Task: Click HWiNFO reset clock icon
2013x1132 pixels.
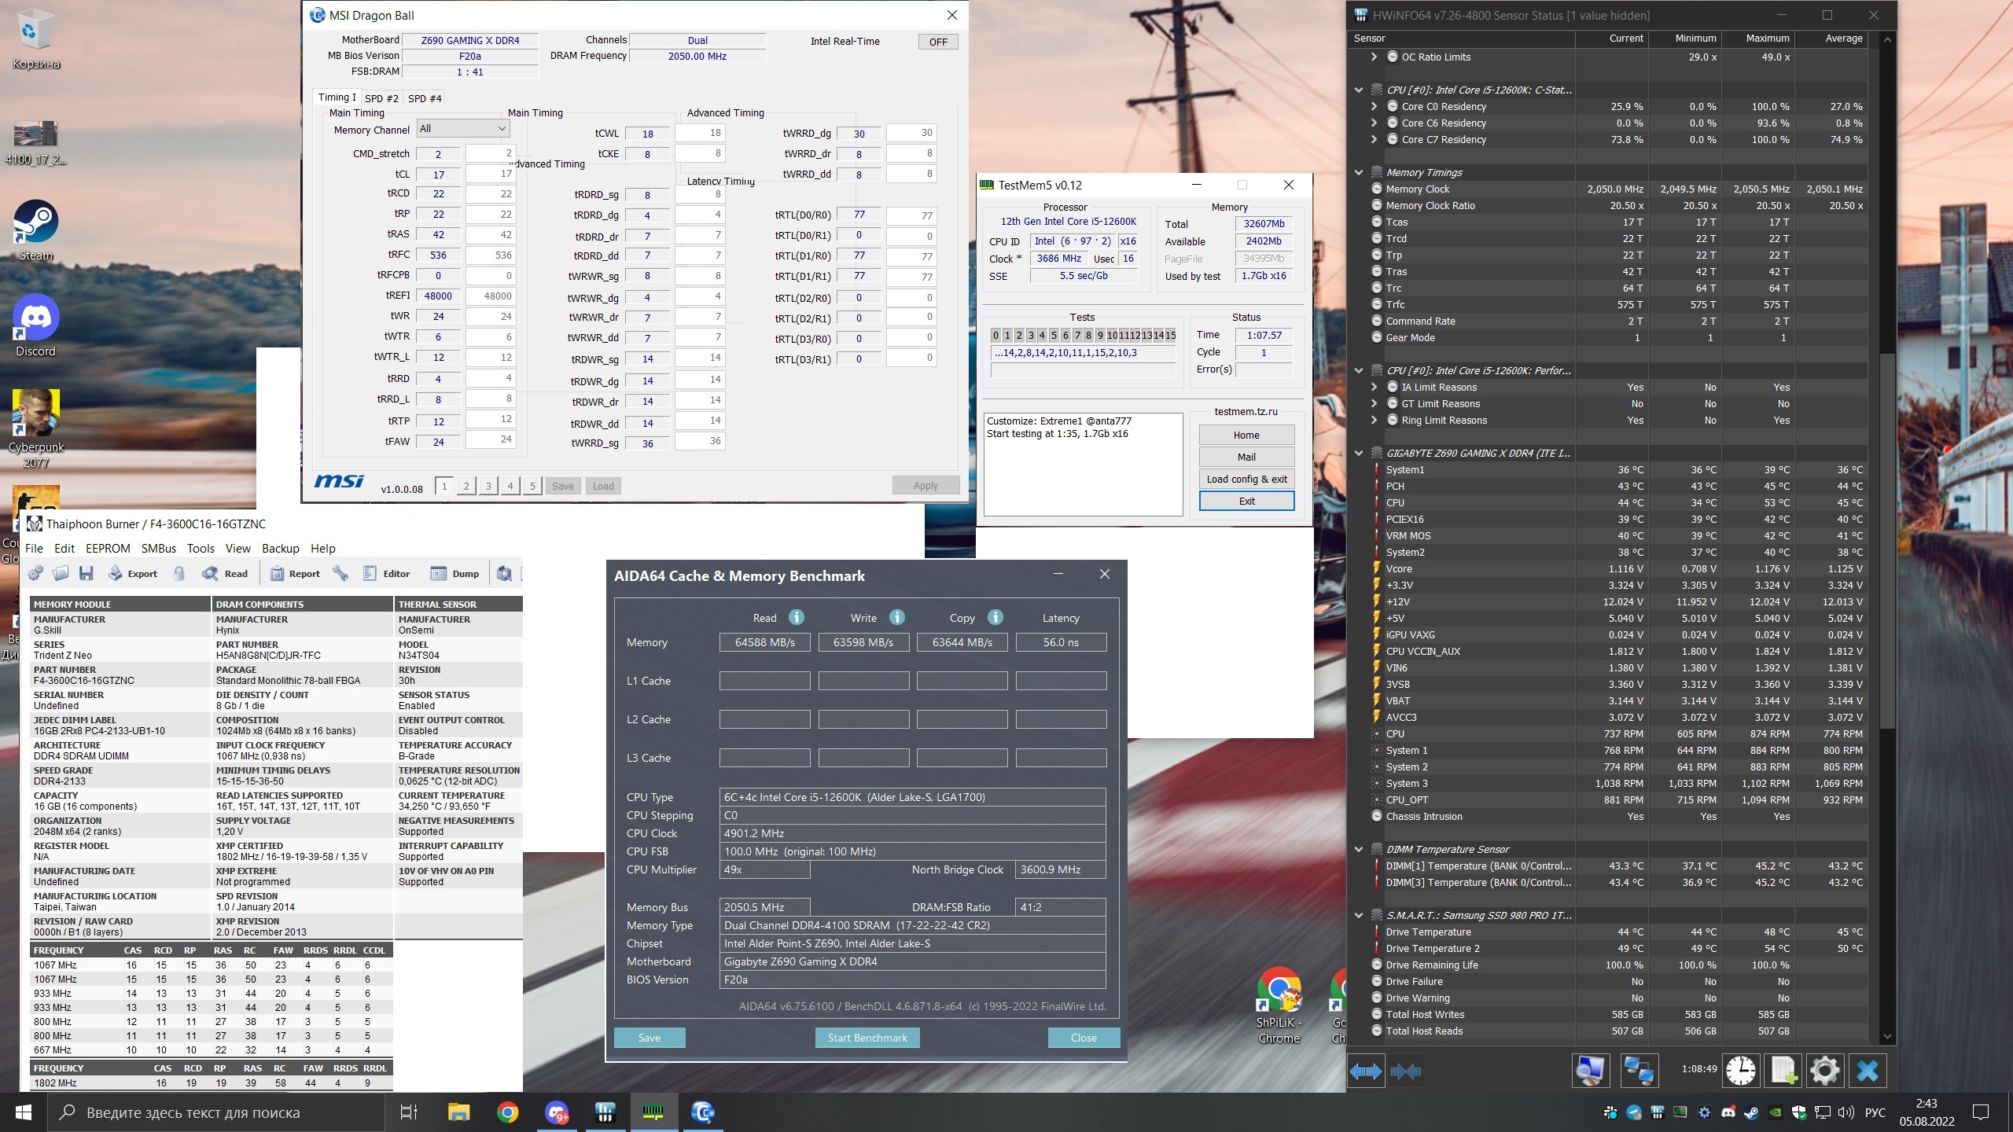Action: (x=1741, y=1071)
